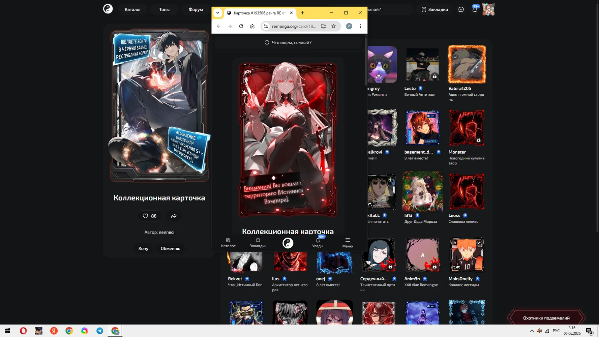Open the chat messages icon in header

[x=461, y=9]
